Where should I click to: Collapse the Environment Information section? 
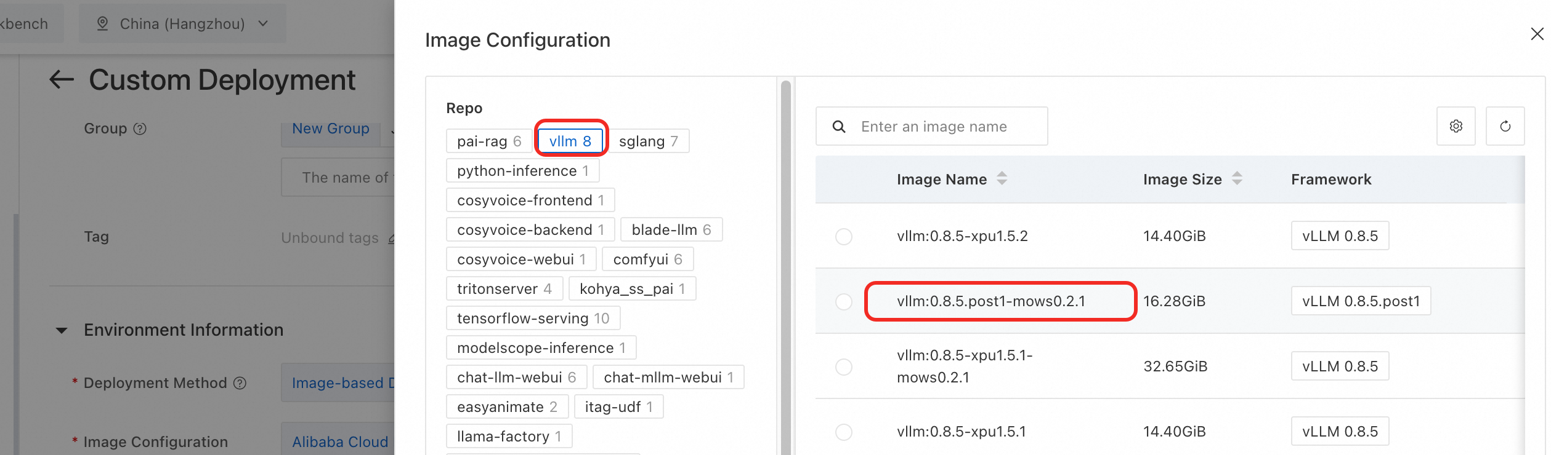[62, 331]
